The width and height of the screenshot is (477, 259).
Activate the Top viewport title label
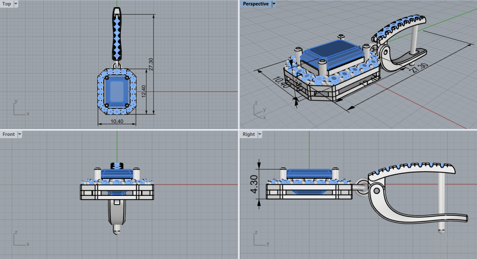click(x=7, y=4)
